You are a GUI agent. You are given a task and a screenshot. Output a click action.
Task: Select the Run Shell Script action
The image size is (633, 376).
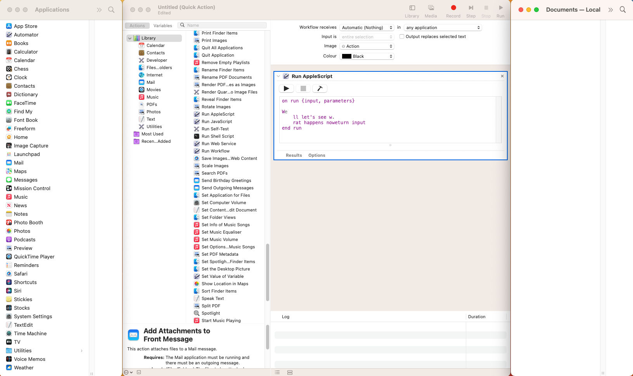pyautogui.click(x=218, y=136)
